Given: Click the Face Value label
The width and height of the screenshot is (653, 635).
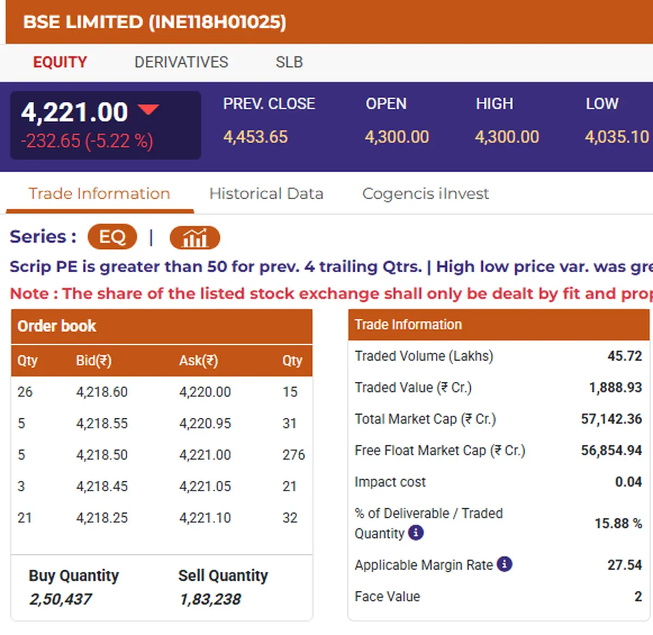Looking at the screenshot, I should pyautogui.click(x=387, y=596).
